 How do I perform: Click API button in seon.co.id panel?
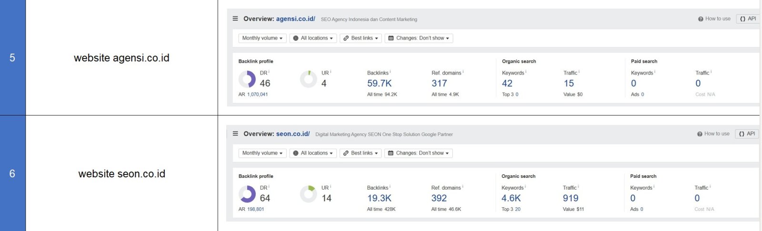click(x=747, y=134)
